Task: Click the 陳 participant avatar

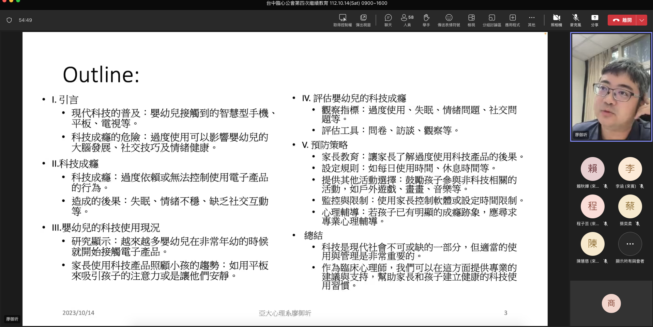Action: (x=592, y=244)
